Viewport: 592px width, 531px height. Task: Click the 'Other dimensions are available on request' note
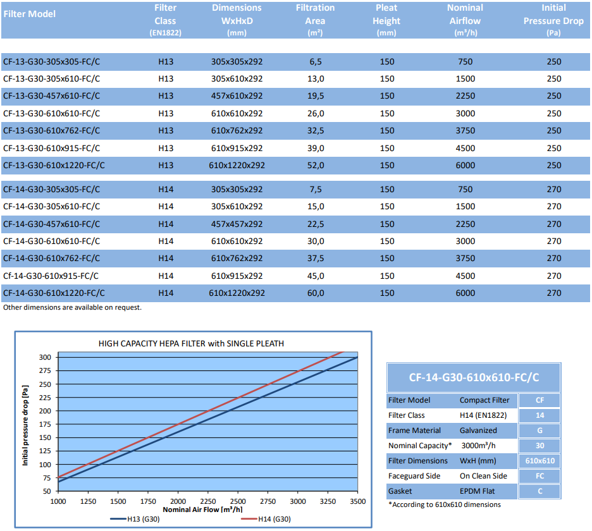(73, 308)
